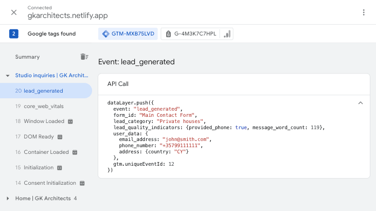The image size is (376, 211).
Task: Click the Google tags found label
Action: point(51,33)
